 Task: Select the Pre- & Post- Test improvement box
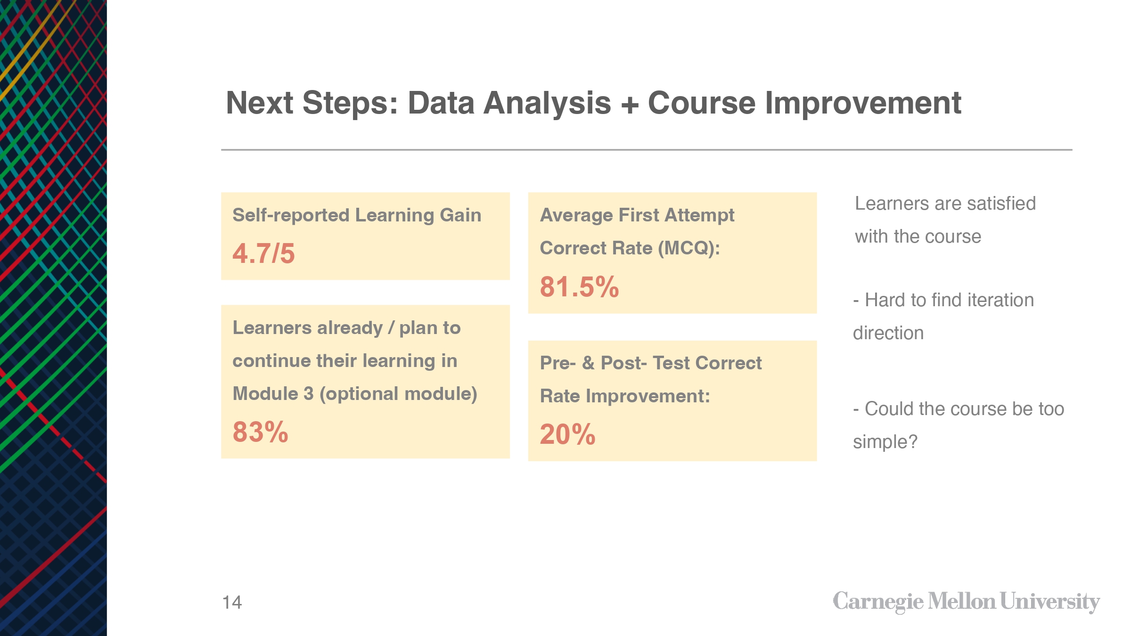[672, 401]
